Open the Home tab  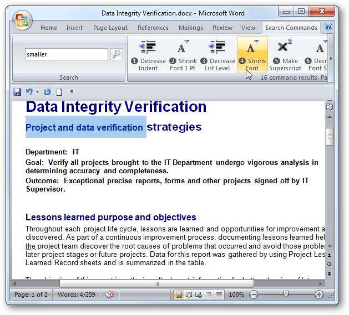pos(49,28)
